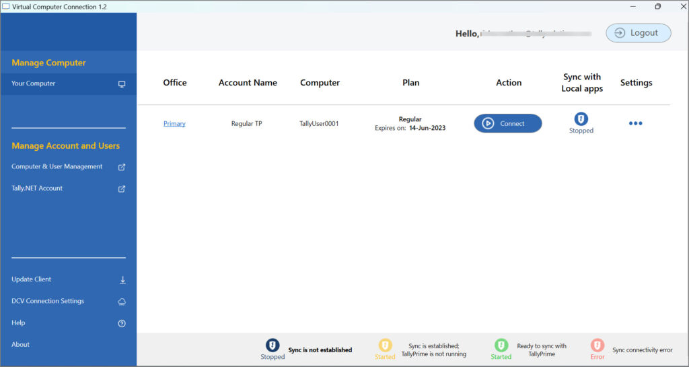
Task: Click the Computer column header
Action: [x=320, y=83]
